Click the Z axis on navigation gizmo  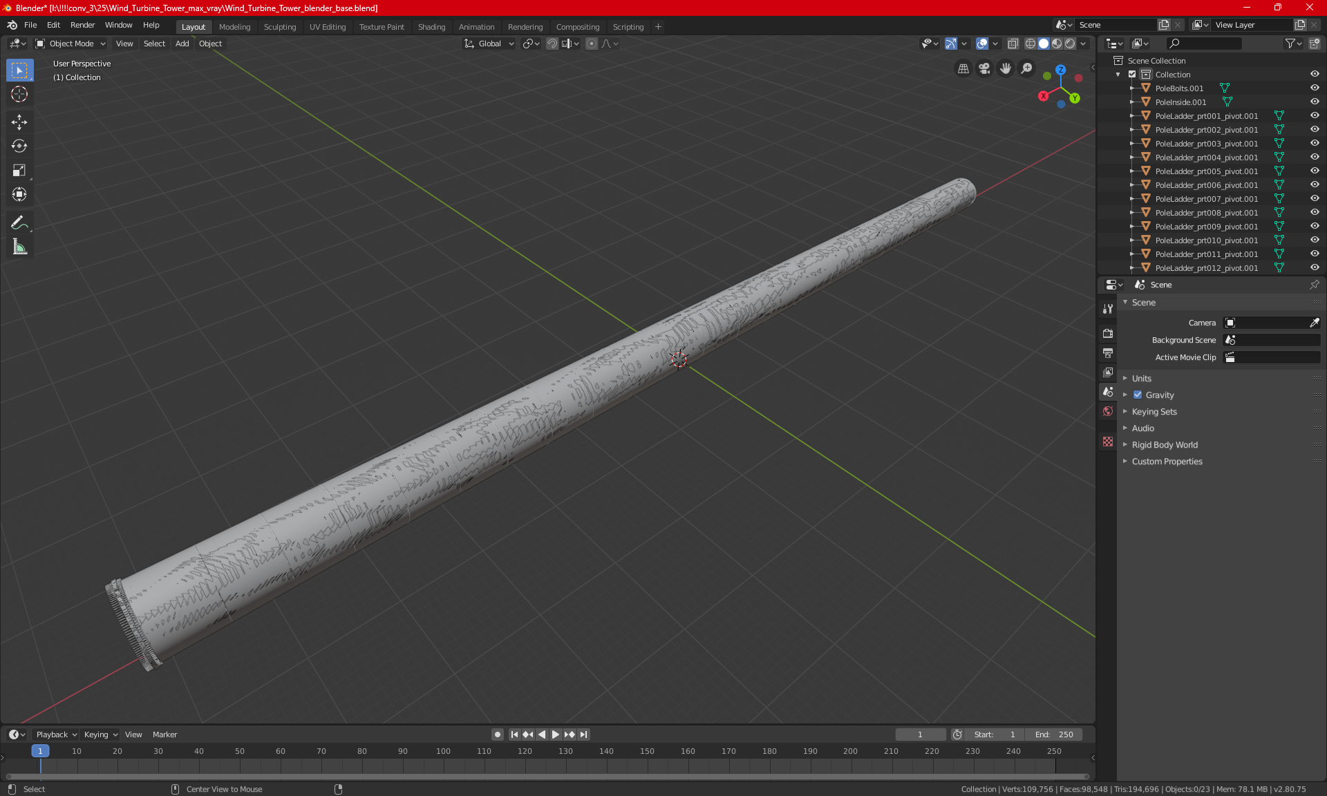1060,70
